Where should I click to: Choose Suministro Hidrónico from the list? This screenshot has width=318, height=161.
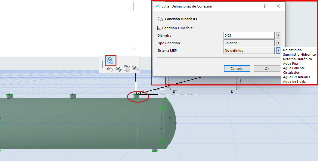(x=299, y=54)
